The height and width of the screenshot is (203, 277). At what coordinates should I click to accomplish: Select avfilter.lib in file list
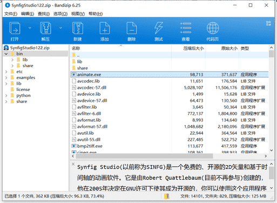(170, 107)
